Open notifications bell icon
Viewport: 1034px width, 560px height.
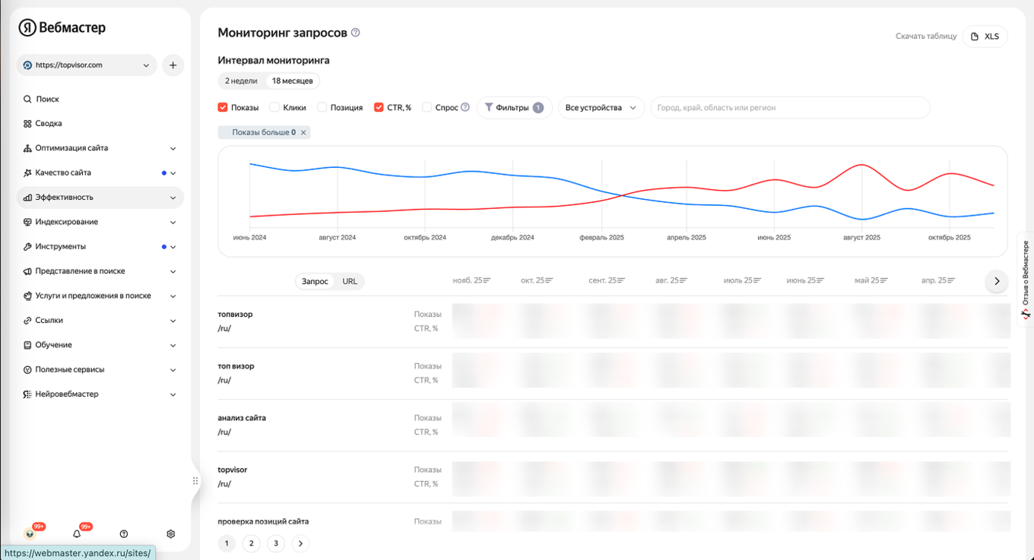pos(77,534)
